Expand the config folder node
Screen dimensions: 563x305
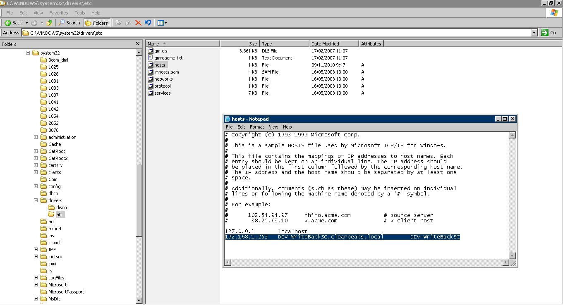(x=36, y=186)
